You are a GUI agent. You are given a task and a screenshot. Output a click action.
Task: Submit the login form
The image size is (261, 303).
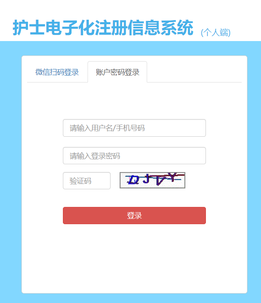click(x=134, y=216)
